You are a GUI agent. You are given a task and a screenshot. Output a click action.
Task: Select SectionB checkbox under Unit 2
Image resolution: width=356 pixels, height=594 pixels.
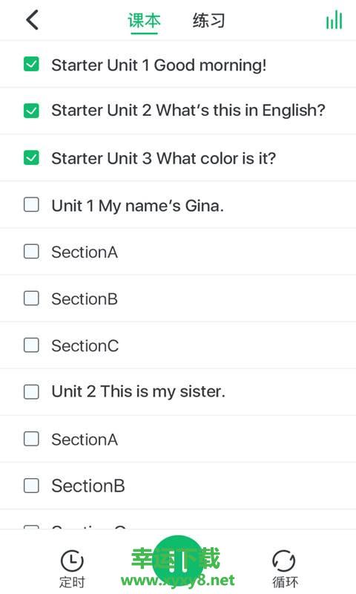(31, 486)
